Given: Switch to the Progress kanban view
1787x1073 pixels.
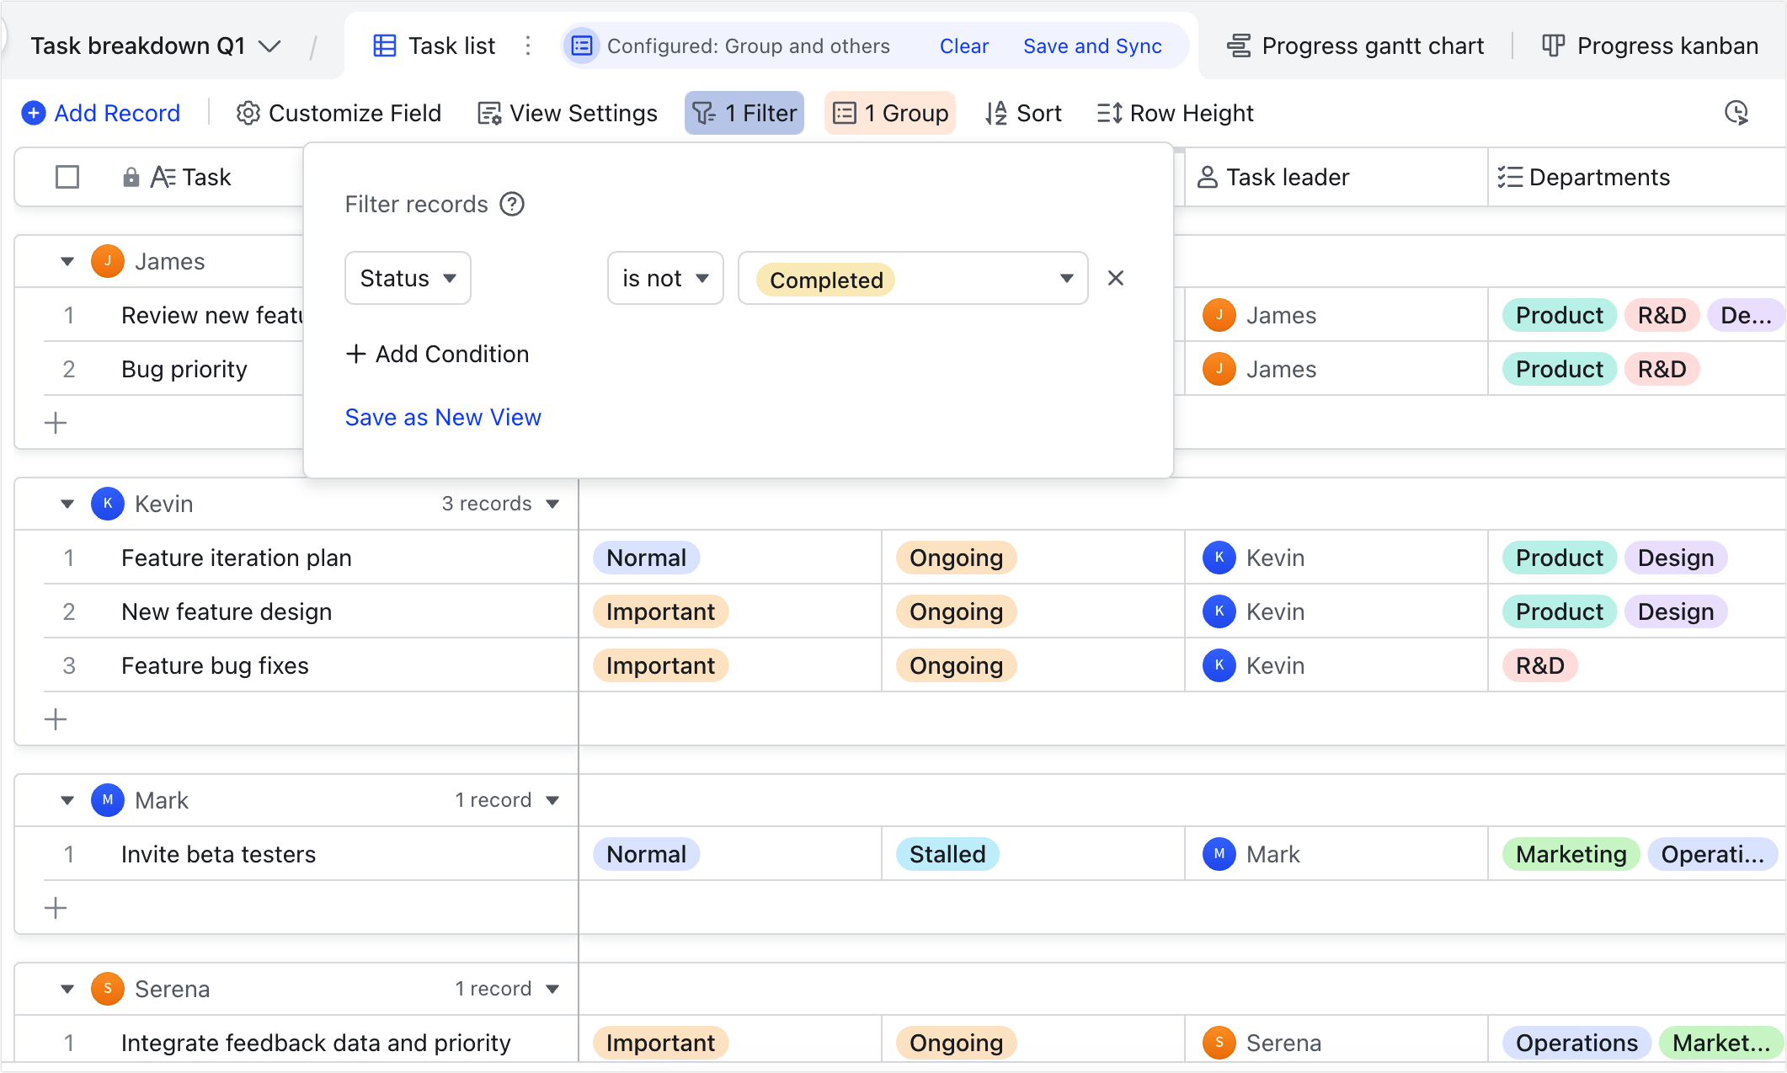Looking at the screenshot, I should coord(1651,45).
